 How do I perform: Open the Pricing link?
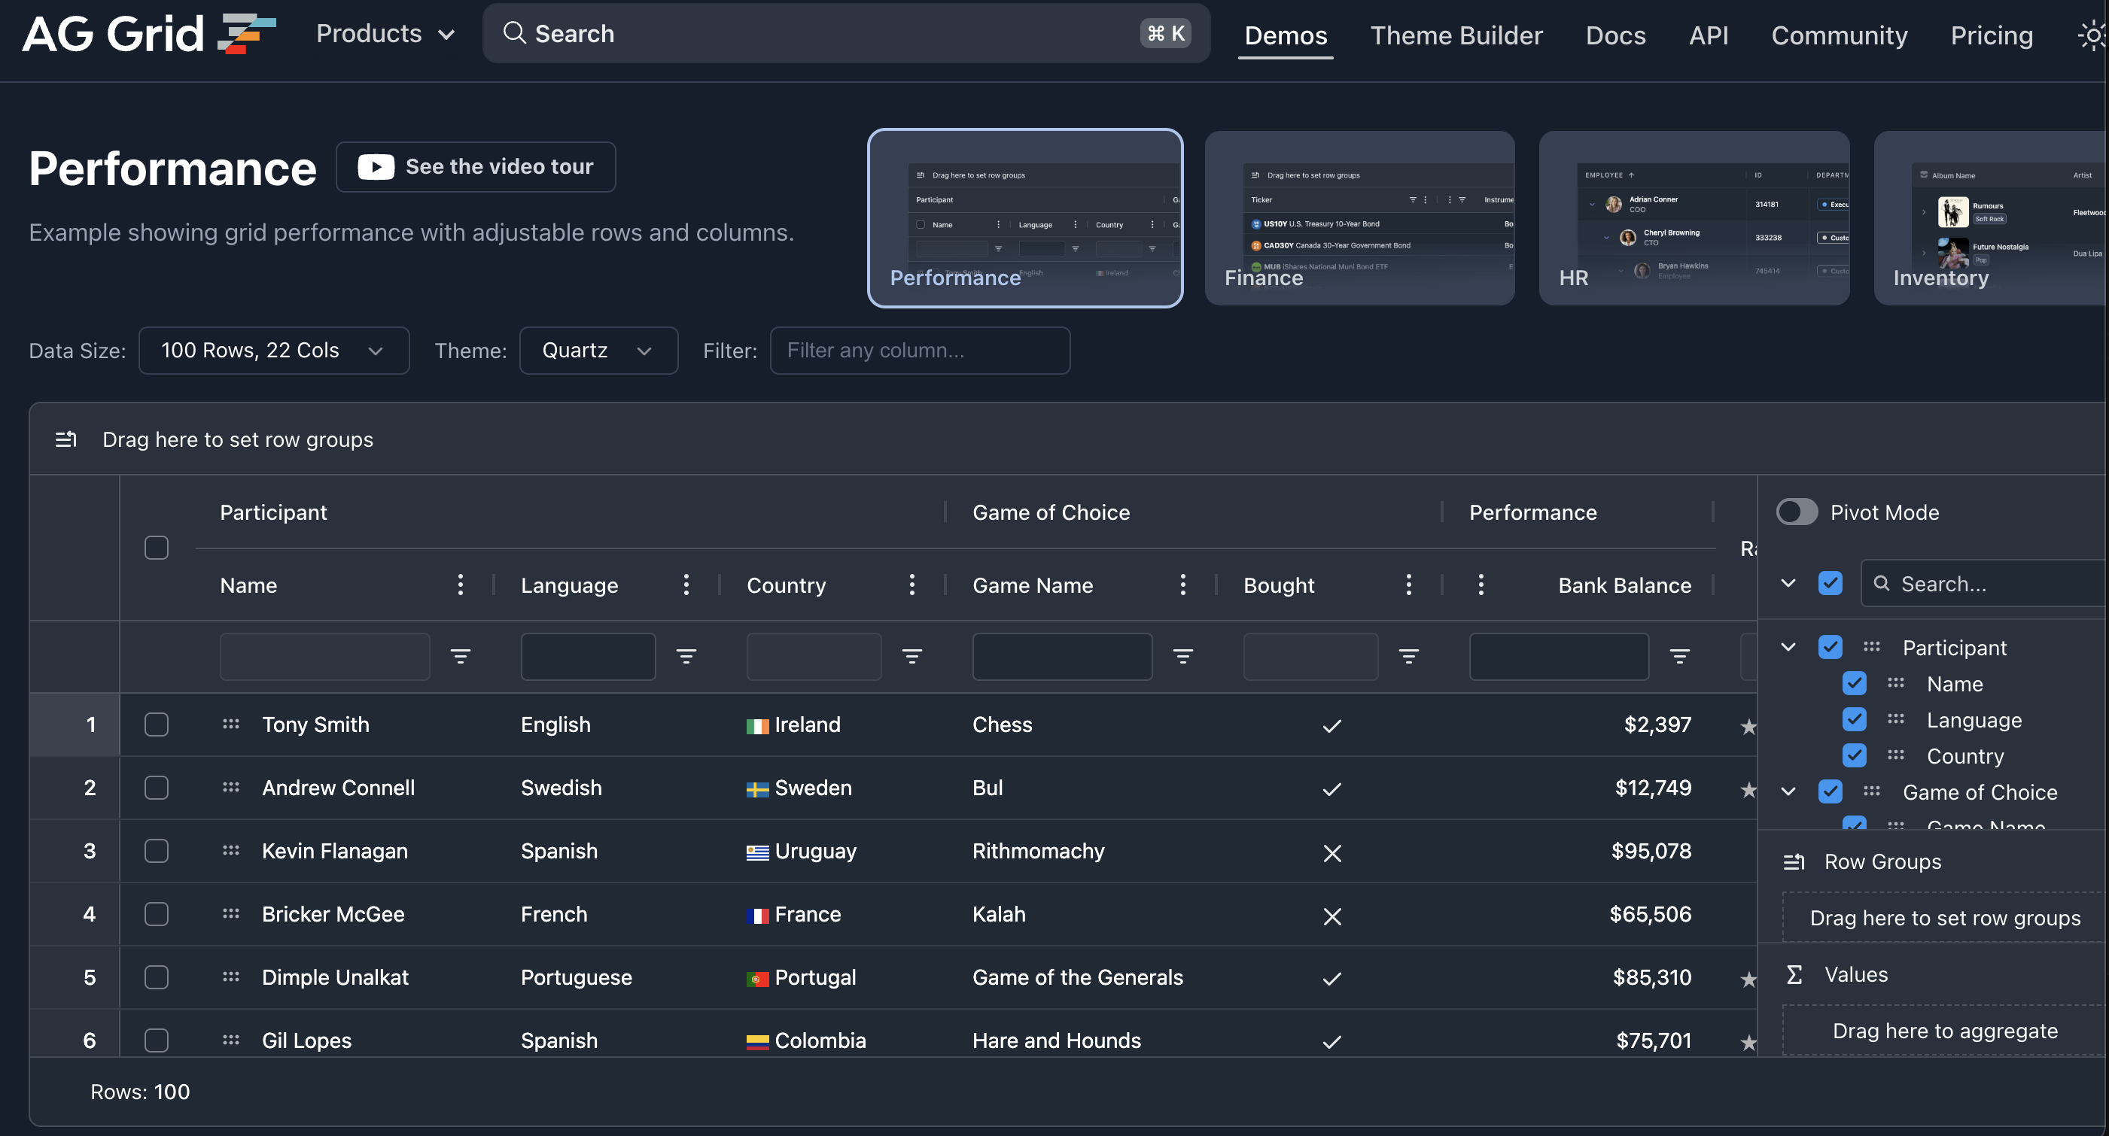point(1991,35)
